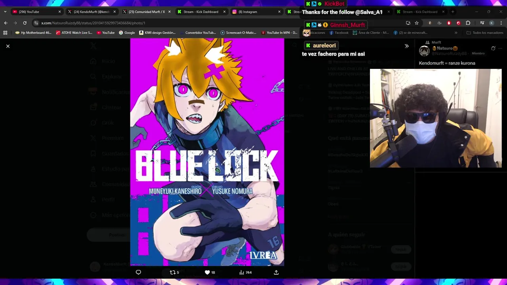
Task: Open the Facebook bookmark
Action: (339, 33)
